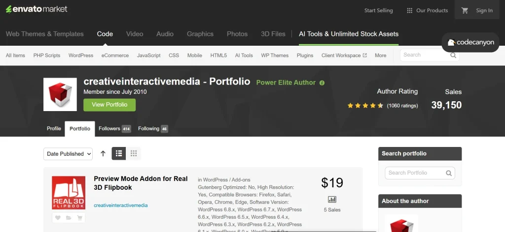Click the creativeinteractivemedia author avatar
505x232 pixels.
(60, 94)
